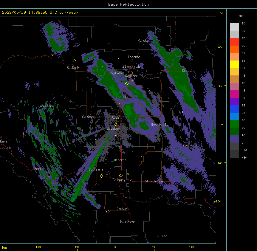Click the yellow v marker northwest of RockyMH
Screen dimensions: 257x251
pos(52,55)
